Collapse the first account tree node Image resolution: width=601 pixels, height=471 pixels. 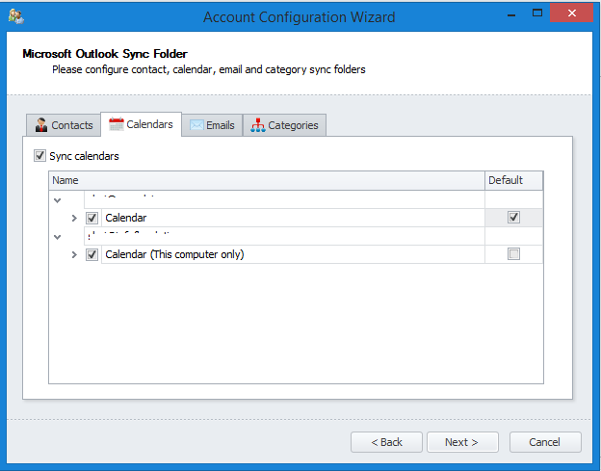pyautogui.click(x=57, y=200)
